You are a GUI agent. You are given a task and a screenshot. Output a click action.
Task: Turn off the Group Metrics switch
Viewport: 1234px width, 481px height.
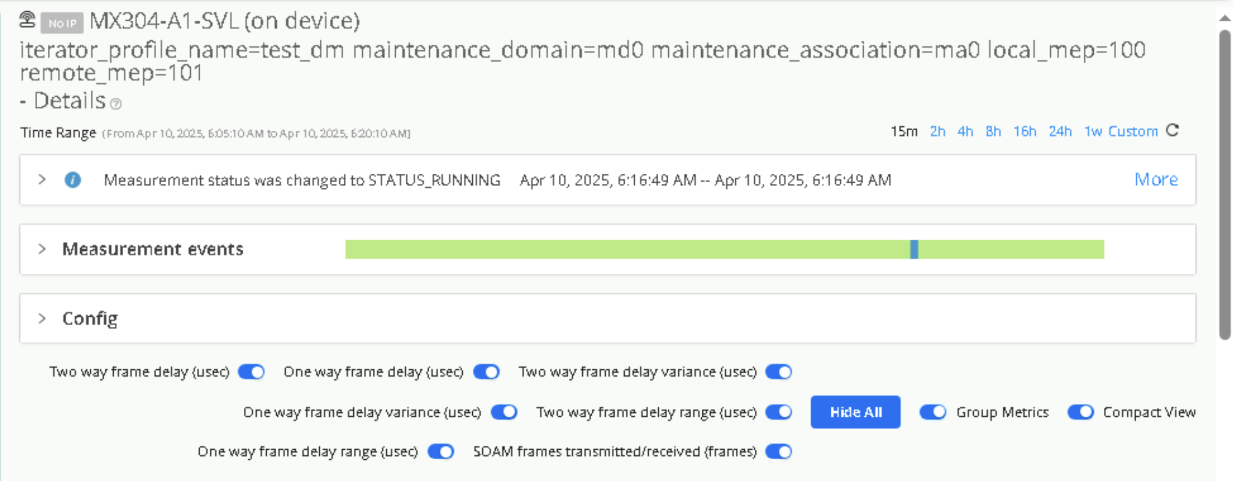pyautogui.click(x=932, y=412)
